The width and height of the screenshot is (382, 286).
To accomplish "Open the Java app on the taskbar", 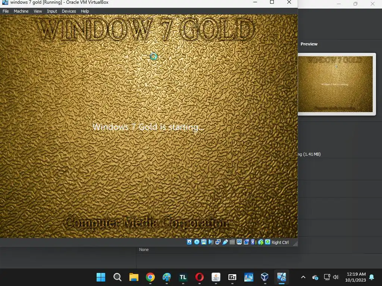I will (x=216, y=277).
